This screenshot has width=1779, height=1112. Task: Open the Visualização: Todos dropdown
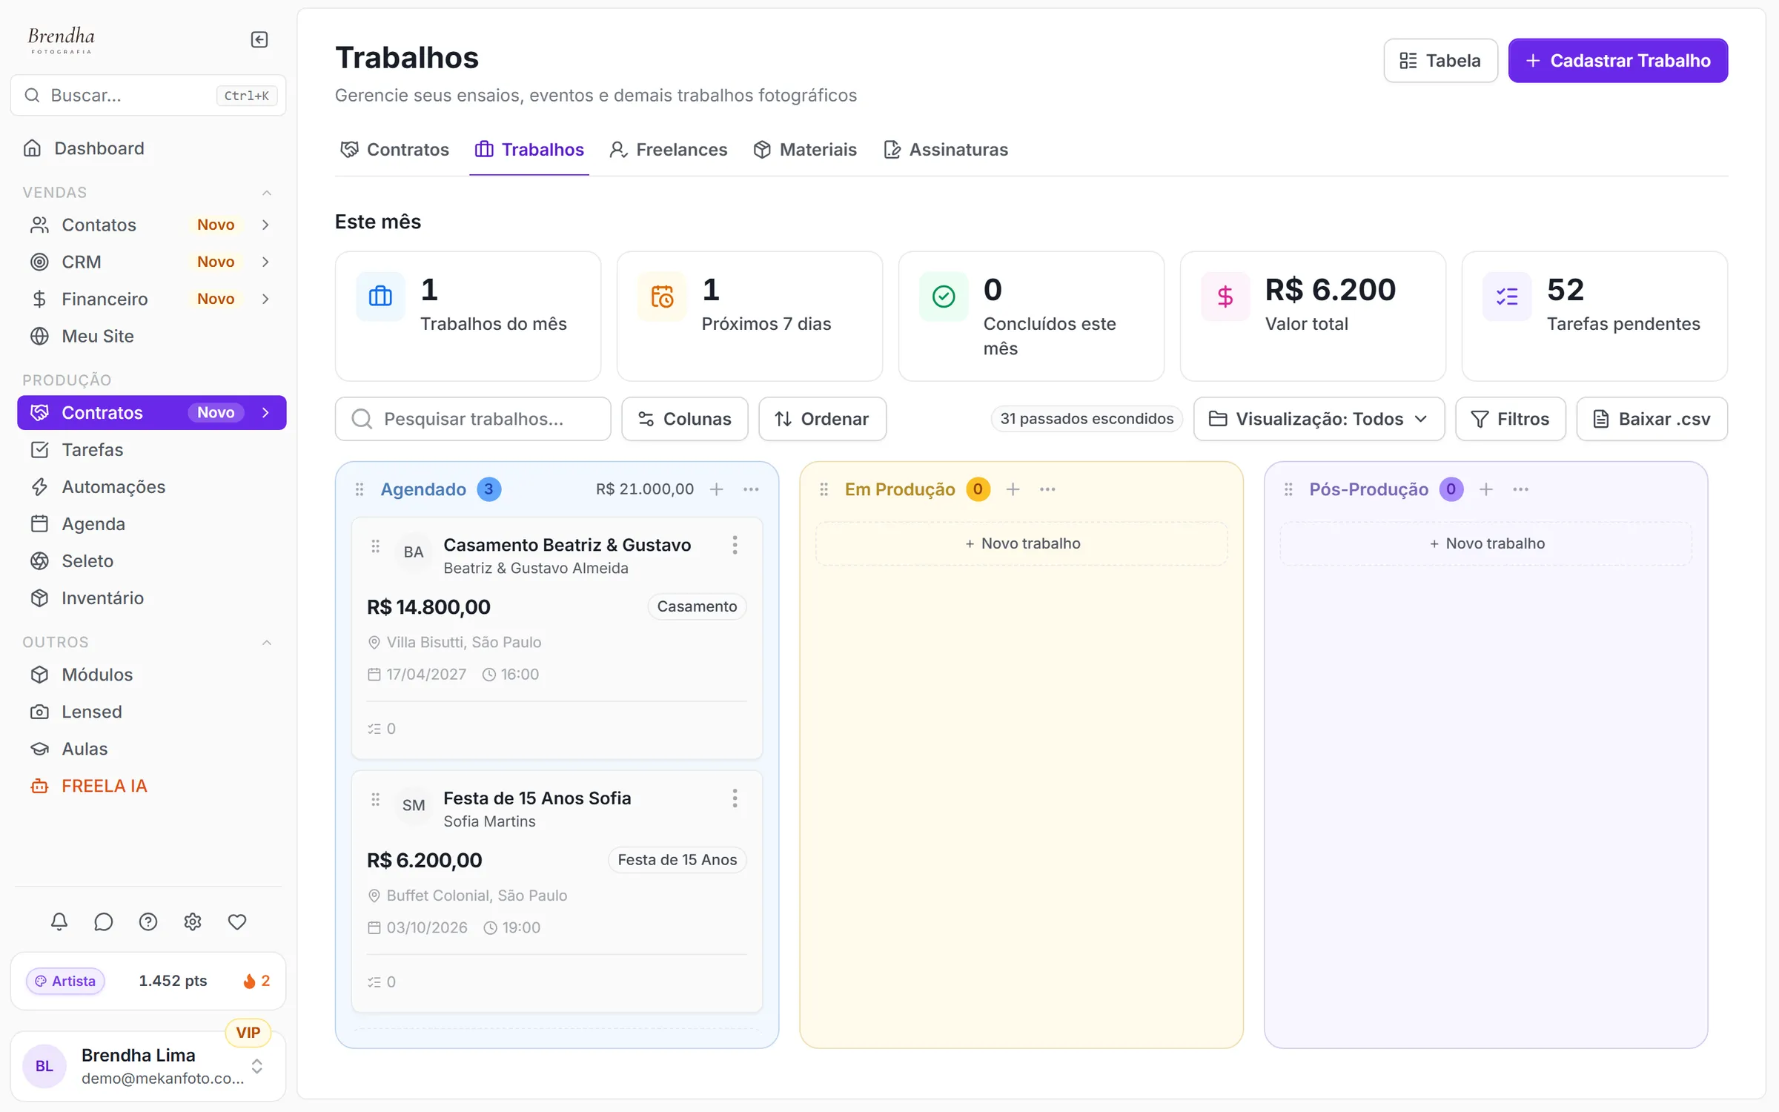click(x=1319, y=419)
